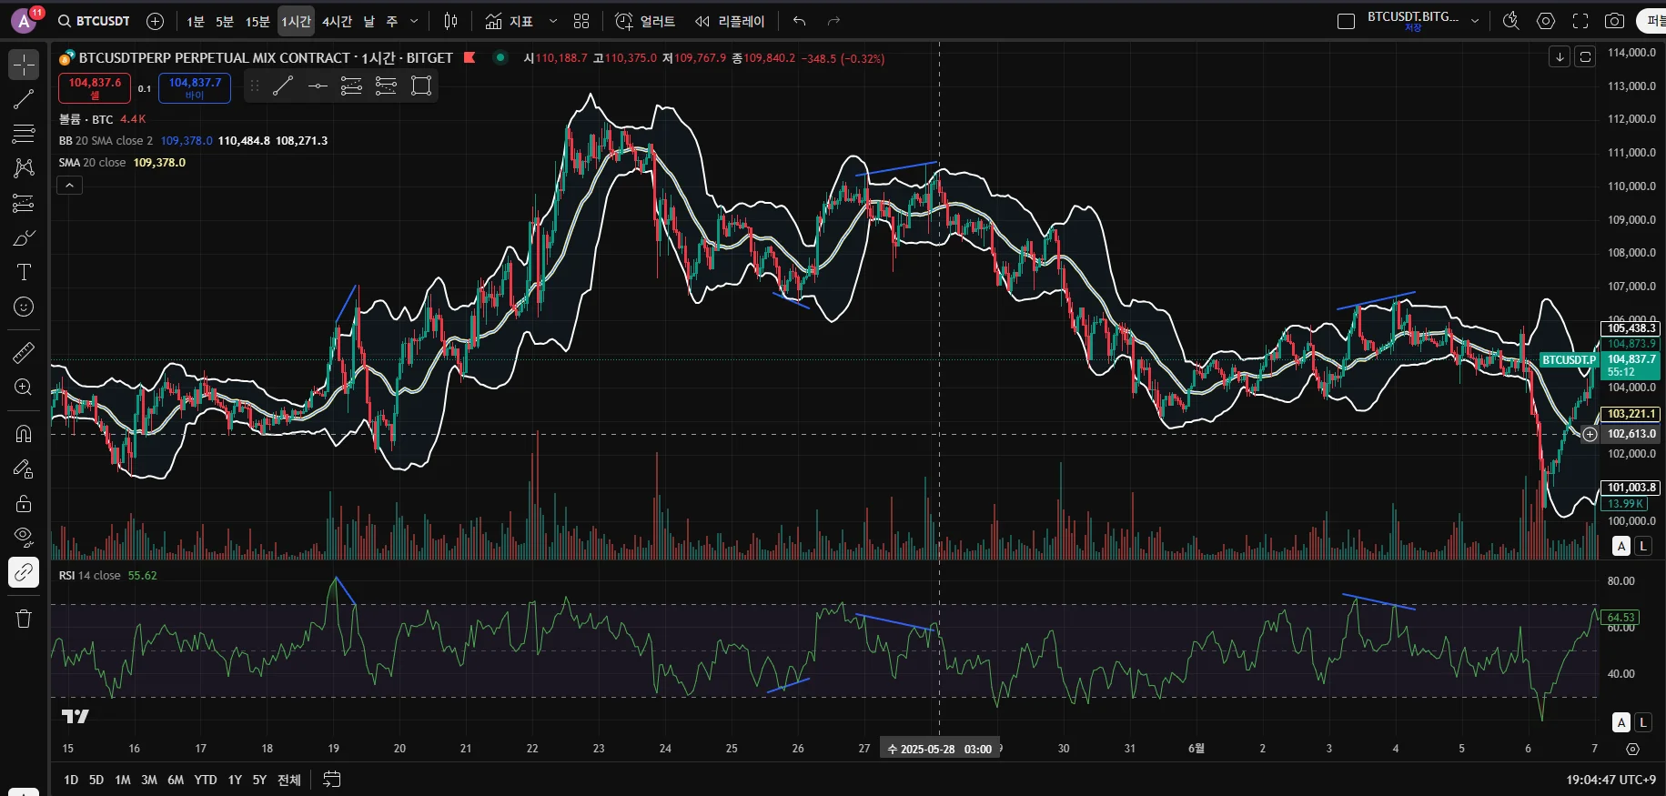This screenshot has width=1666, height=796.
Task: Open the emoji and icons tool
Action: click(24, 307)
